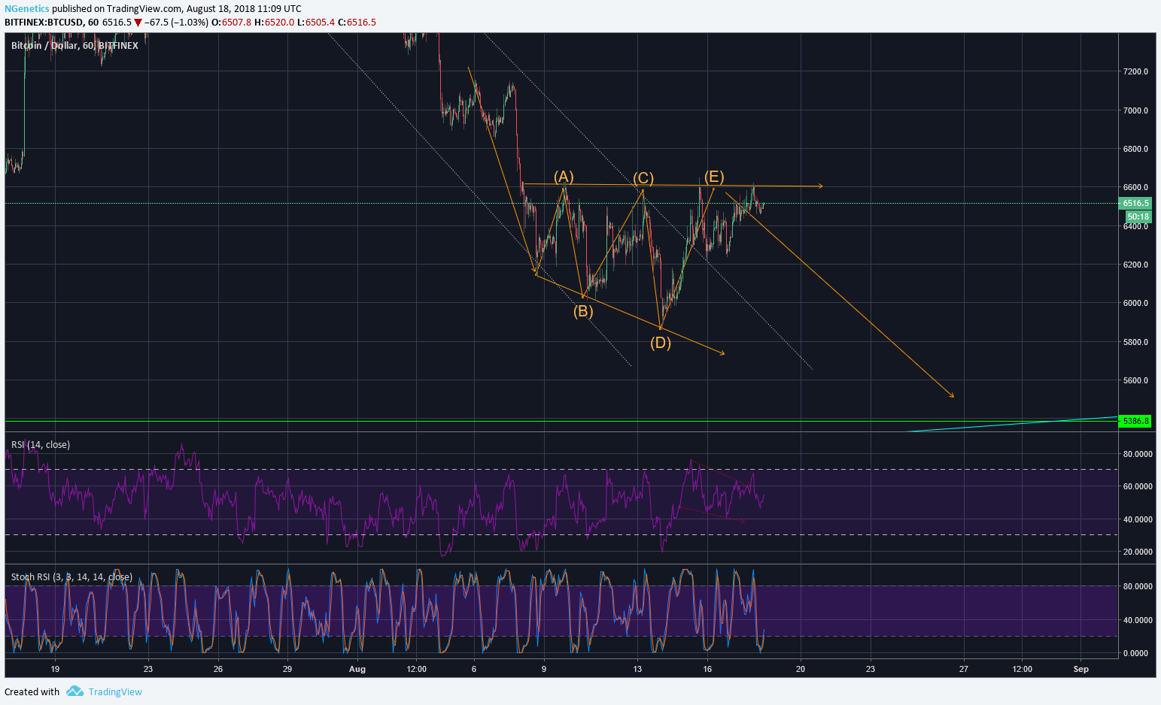Viewport: 1161px width, 705px height.
Task: Click the green current price tag 6516.5
Action: click(x=1135, y=204)
